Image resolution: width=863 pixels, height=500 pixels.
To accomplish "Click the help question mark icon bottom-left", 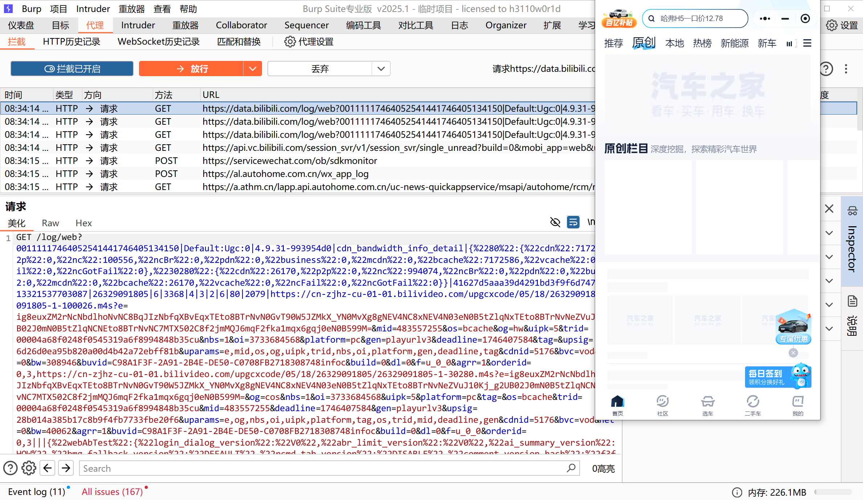I will [10, 468].
